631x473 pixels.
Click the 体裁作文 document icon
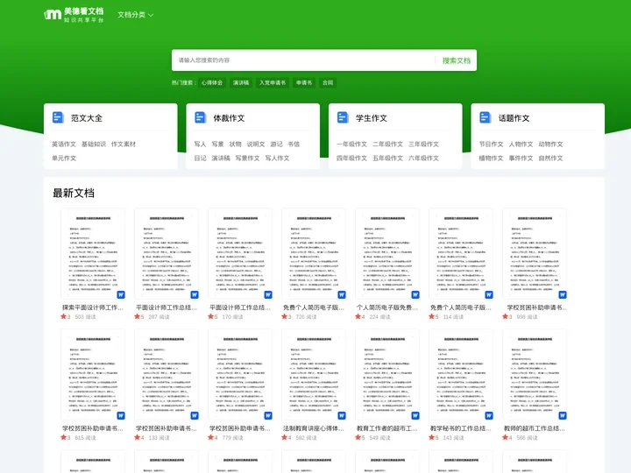(x=201, y=117)
